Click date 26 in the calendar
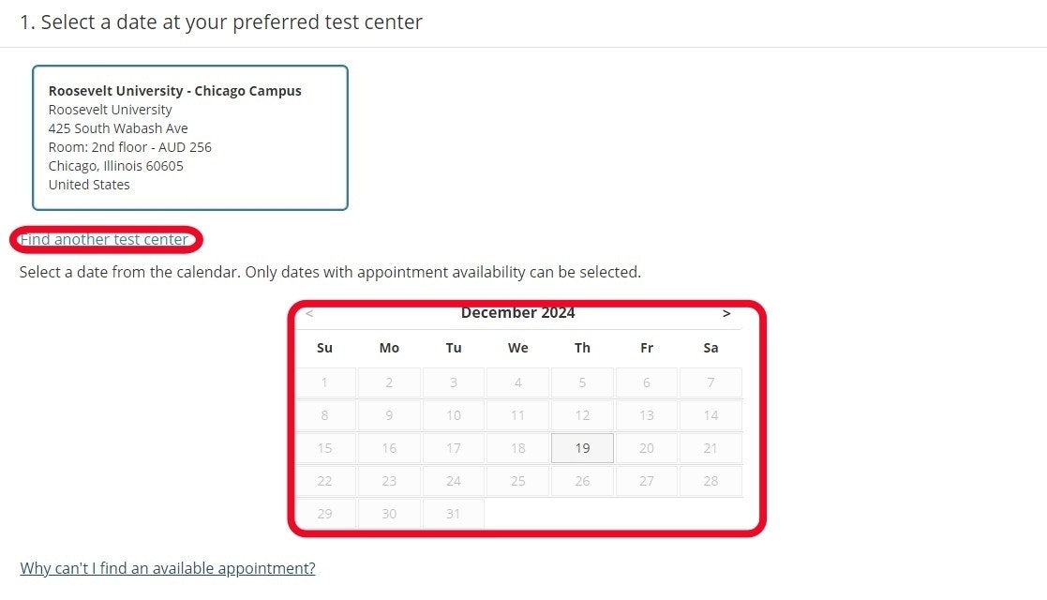The height and width of the screenshot is (600, 1047). [x=582, y=481]
